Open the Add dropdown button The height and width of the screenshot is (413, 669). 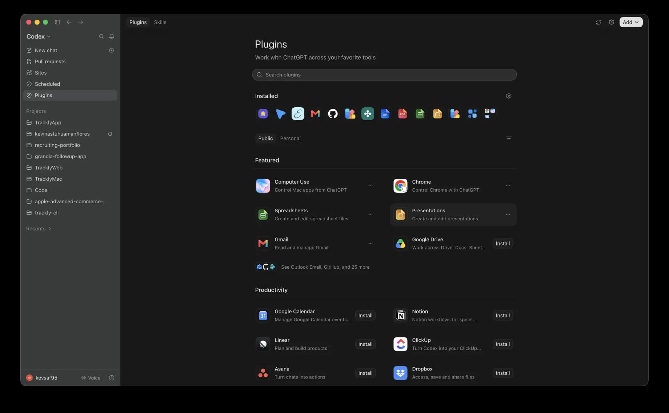click(x=631, y=22)
